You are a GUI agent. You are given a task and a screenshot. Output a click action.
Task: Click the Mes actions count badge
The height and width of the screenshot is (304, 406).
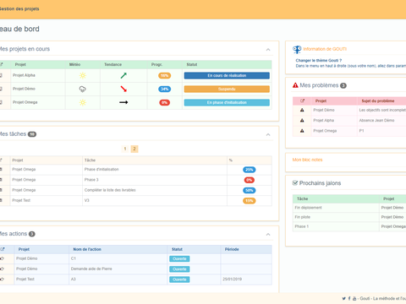[32, 234]
